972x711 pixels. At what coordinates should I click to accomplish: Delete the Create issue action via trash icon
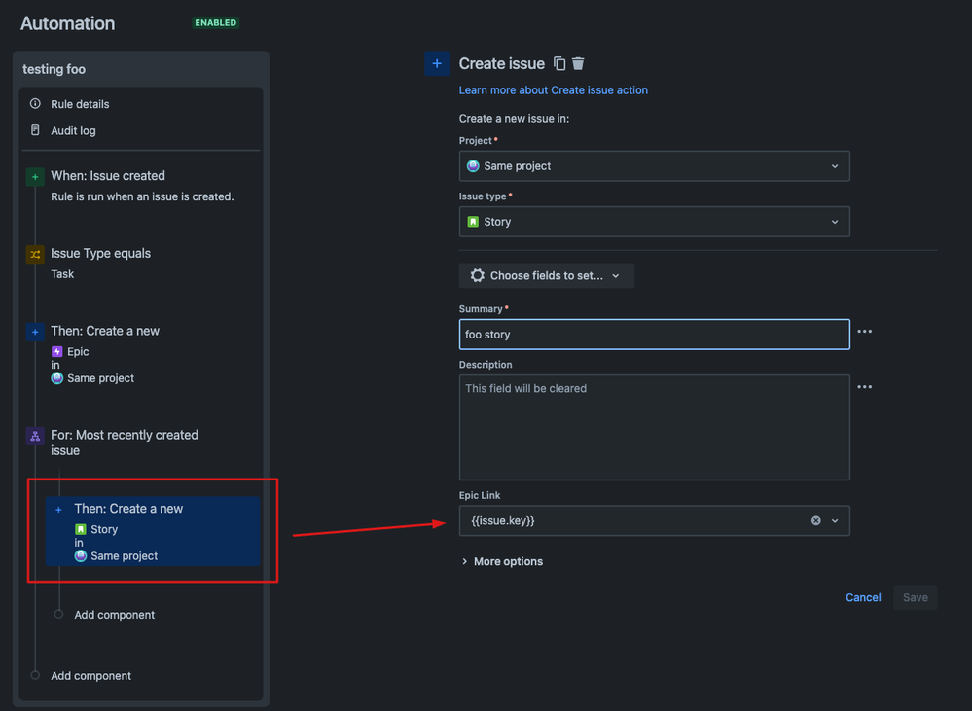point(578,63)
